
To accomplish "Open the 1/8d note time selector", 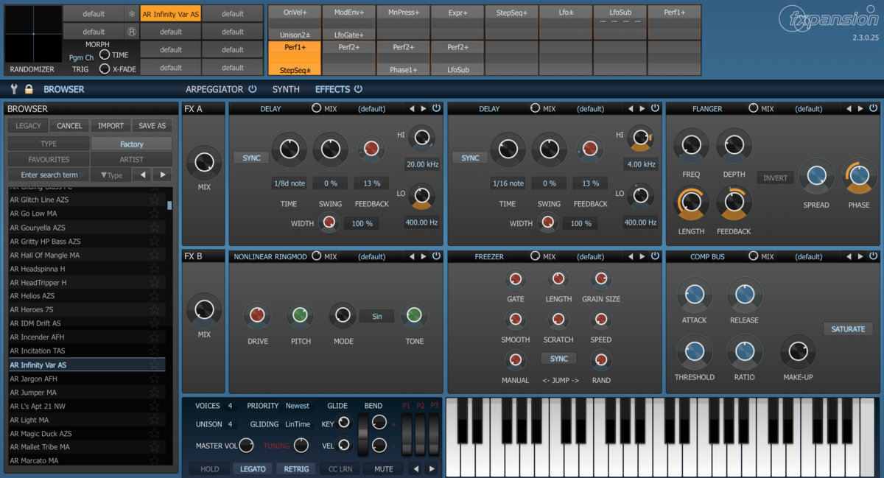I will point(289,183).
